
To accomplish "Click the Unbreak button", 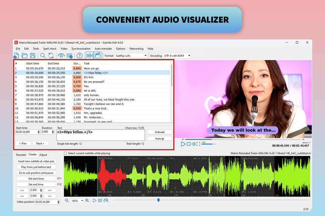I will click(160, 132).
